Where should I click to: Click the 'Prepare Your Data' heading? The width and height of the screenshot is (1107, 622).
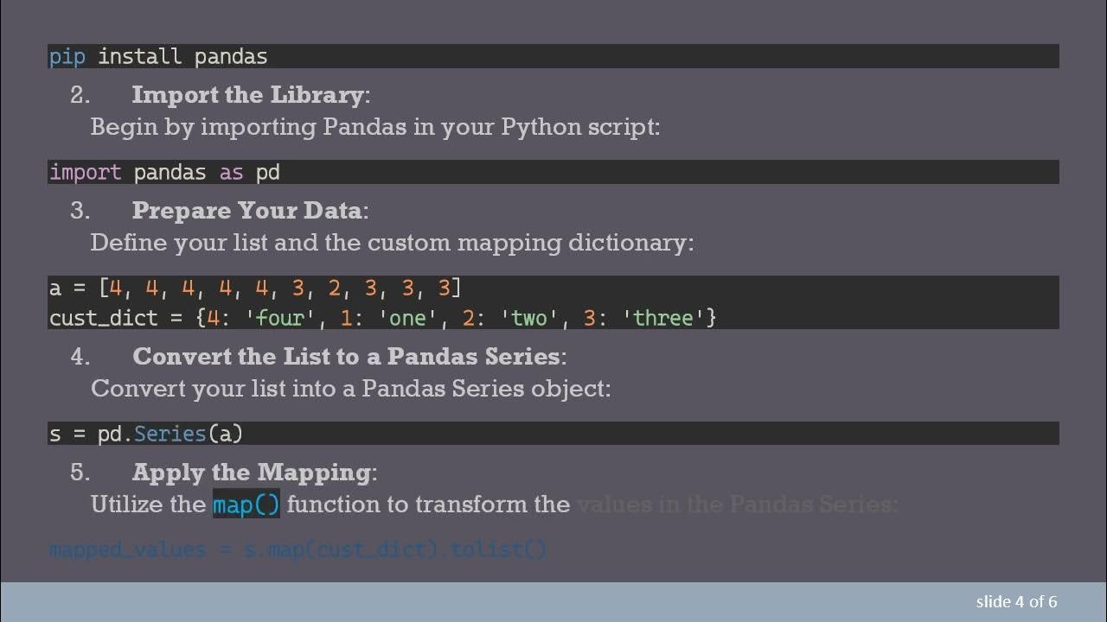coord(247,210)
